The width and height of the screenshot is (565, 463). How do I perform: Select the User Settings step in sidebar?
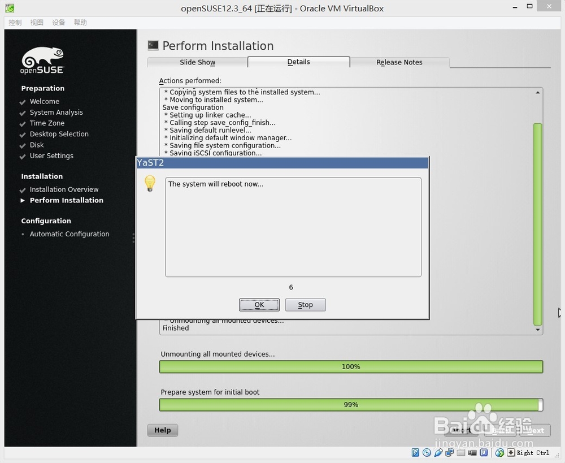[x=51, y=155]
